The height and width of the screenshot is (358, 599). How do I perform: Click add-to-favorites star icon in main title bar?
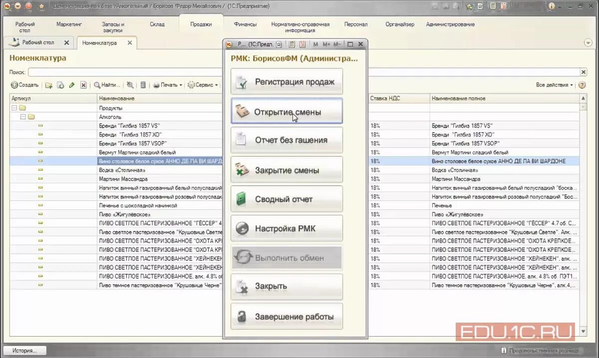(x=480, y=6)
